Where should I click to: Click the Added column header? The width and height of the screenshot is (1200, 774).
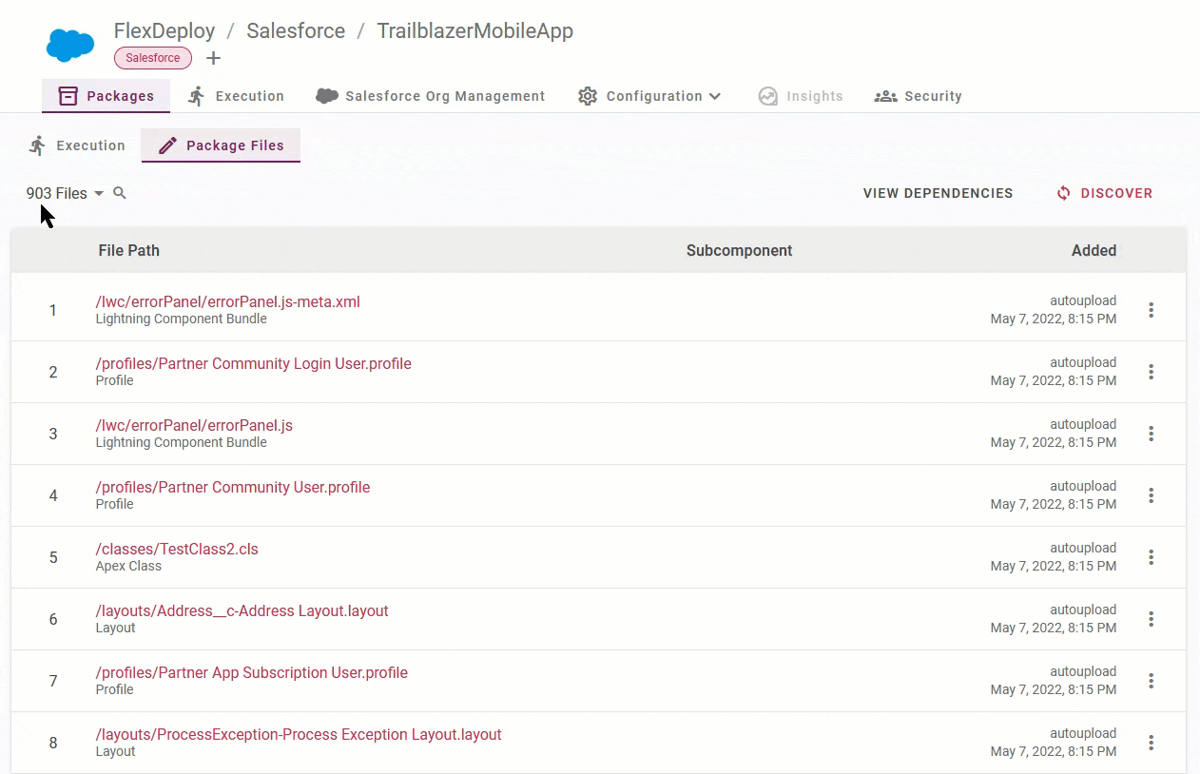coord(1094,251)
